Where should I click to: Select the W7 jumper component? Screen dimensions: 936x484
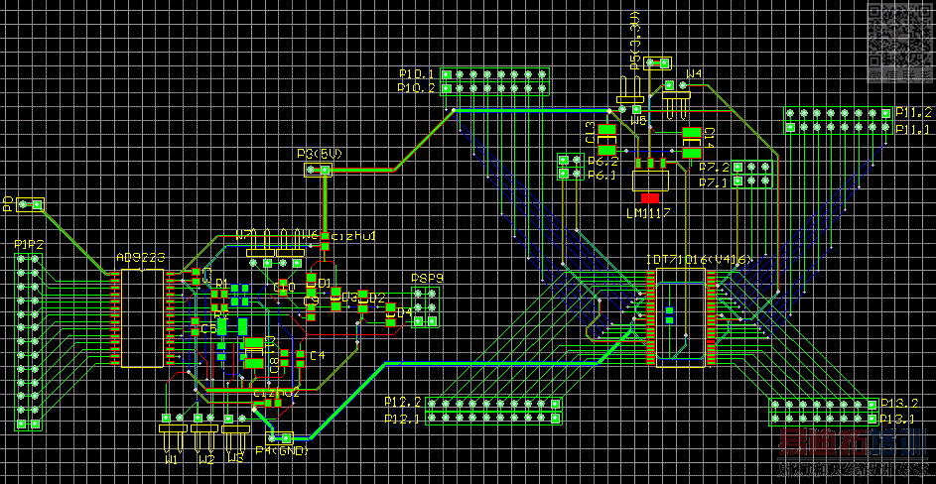point(261,248)
